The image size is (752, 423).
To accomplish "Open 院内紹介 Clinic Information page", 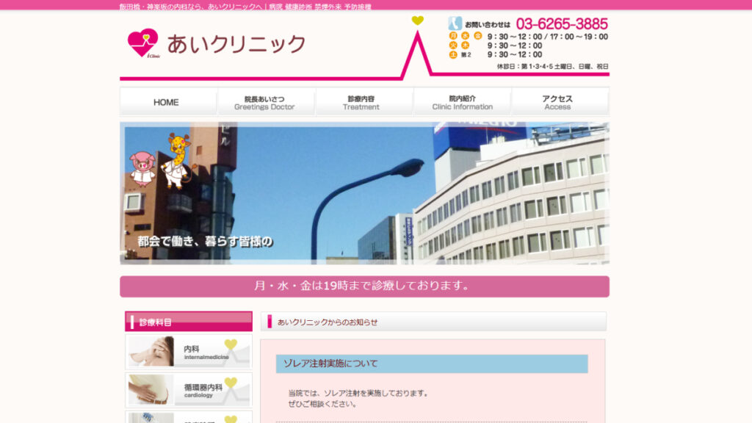I will [x=462, y=102].
